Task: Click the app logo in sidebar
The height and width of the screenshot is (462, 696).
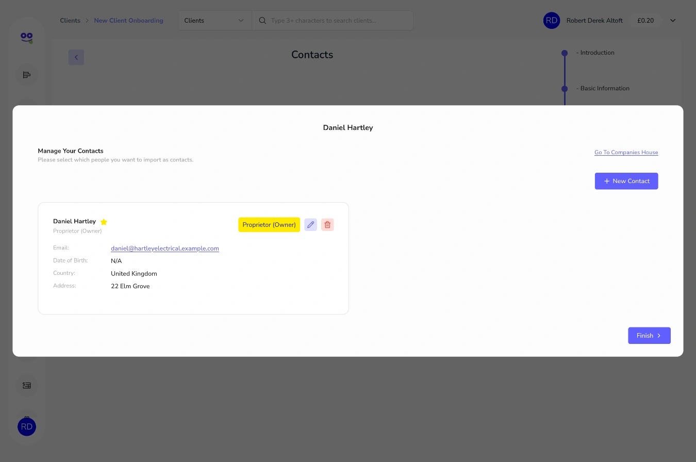Action: 27,38
